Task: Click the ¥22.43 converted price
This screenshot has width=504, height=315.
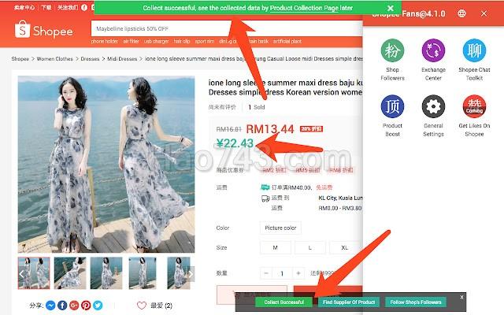Action: (x=235, y=143)
